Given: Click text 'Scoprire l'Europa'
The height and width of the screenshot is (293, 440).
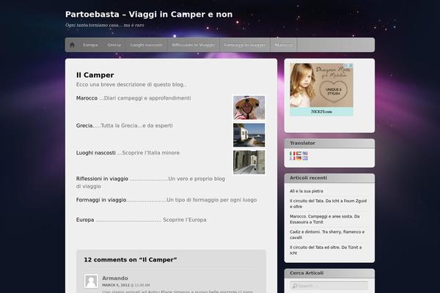Looking at the screenshot, I should (185, 220).
